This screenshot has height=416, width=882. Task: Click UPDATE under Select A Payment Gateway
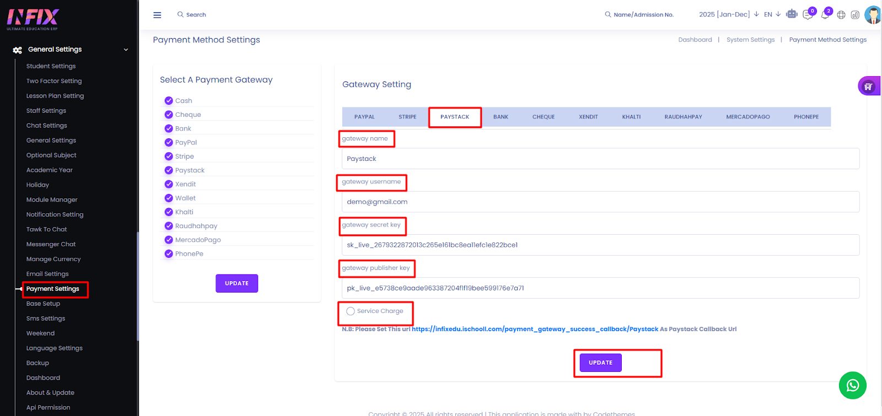pos(236,283)
